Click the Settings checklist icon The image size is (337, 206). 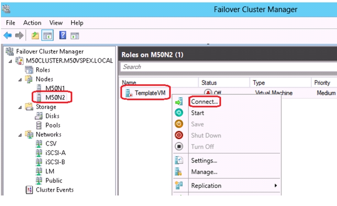click(179, 160)
